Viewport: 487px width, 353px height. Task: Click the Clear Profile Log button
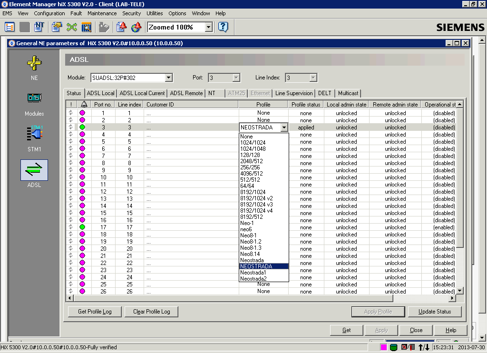(152, 312)
